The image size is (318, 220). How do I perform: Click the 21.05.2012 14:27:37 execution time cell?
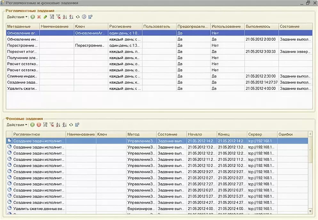click(261, 82)
